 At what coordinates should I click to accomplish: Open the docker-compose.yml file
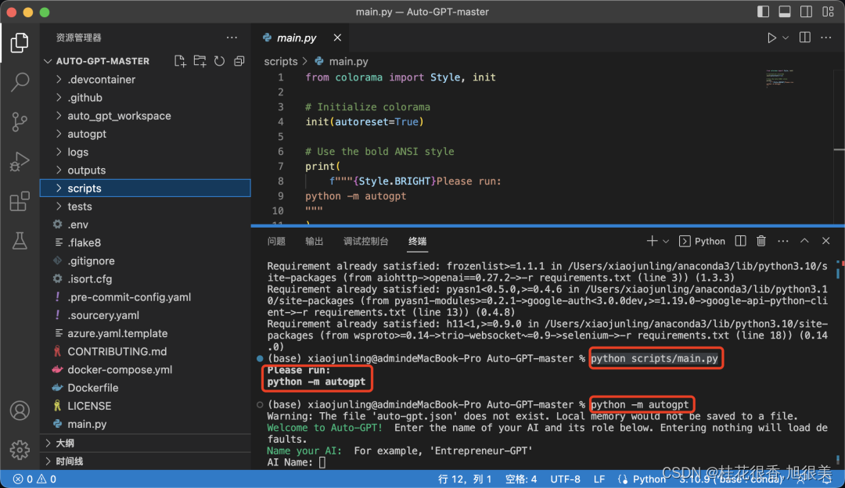click(146, 369)
